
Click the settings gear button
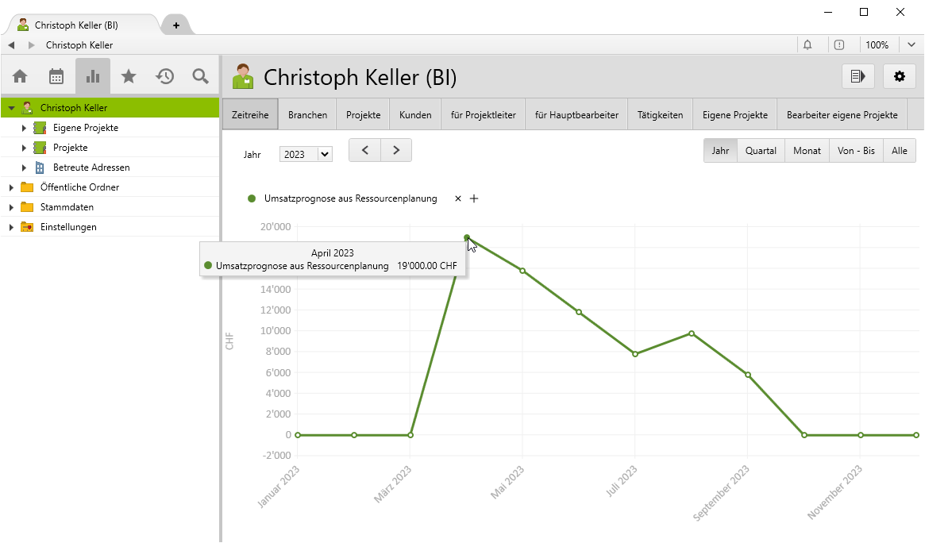pos(899,76)
